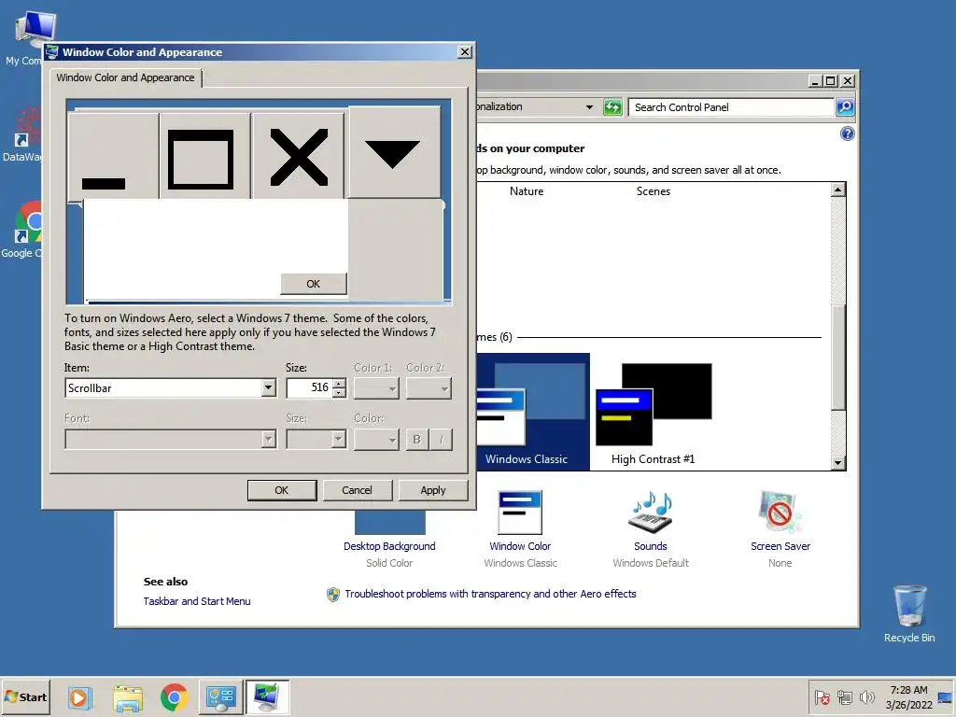Viewport: 956px width, 717px height.
Task: Increase Size value with up spinner
Action: tap(339, 384)
